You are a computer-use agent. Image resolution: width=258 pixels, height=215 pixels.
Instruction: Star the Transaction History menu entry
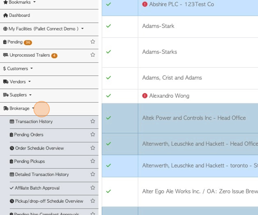(93, 121)
